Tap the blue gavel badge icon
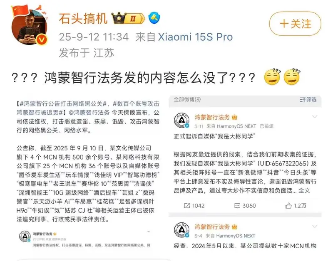The width and height of the screenshot is (333, 261). click(x=154, y=18)
